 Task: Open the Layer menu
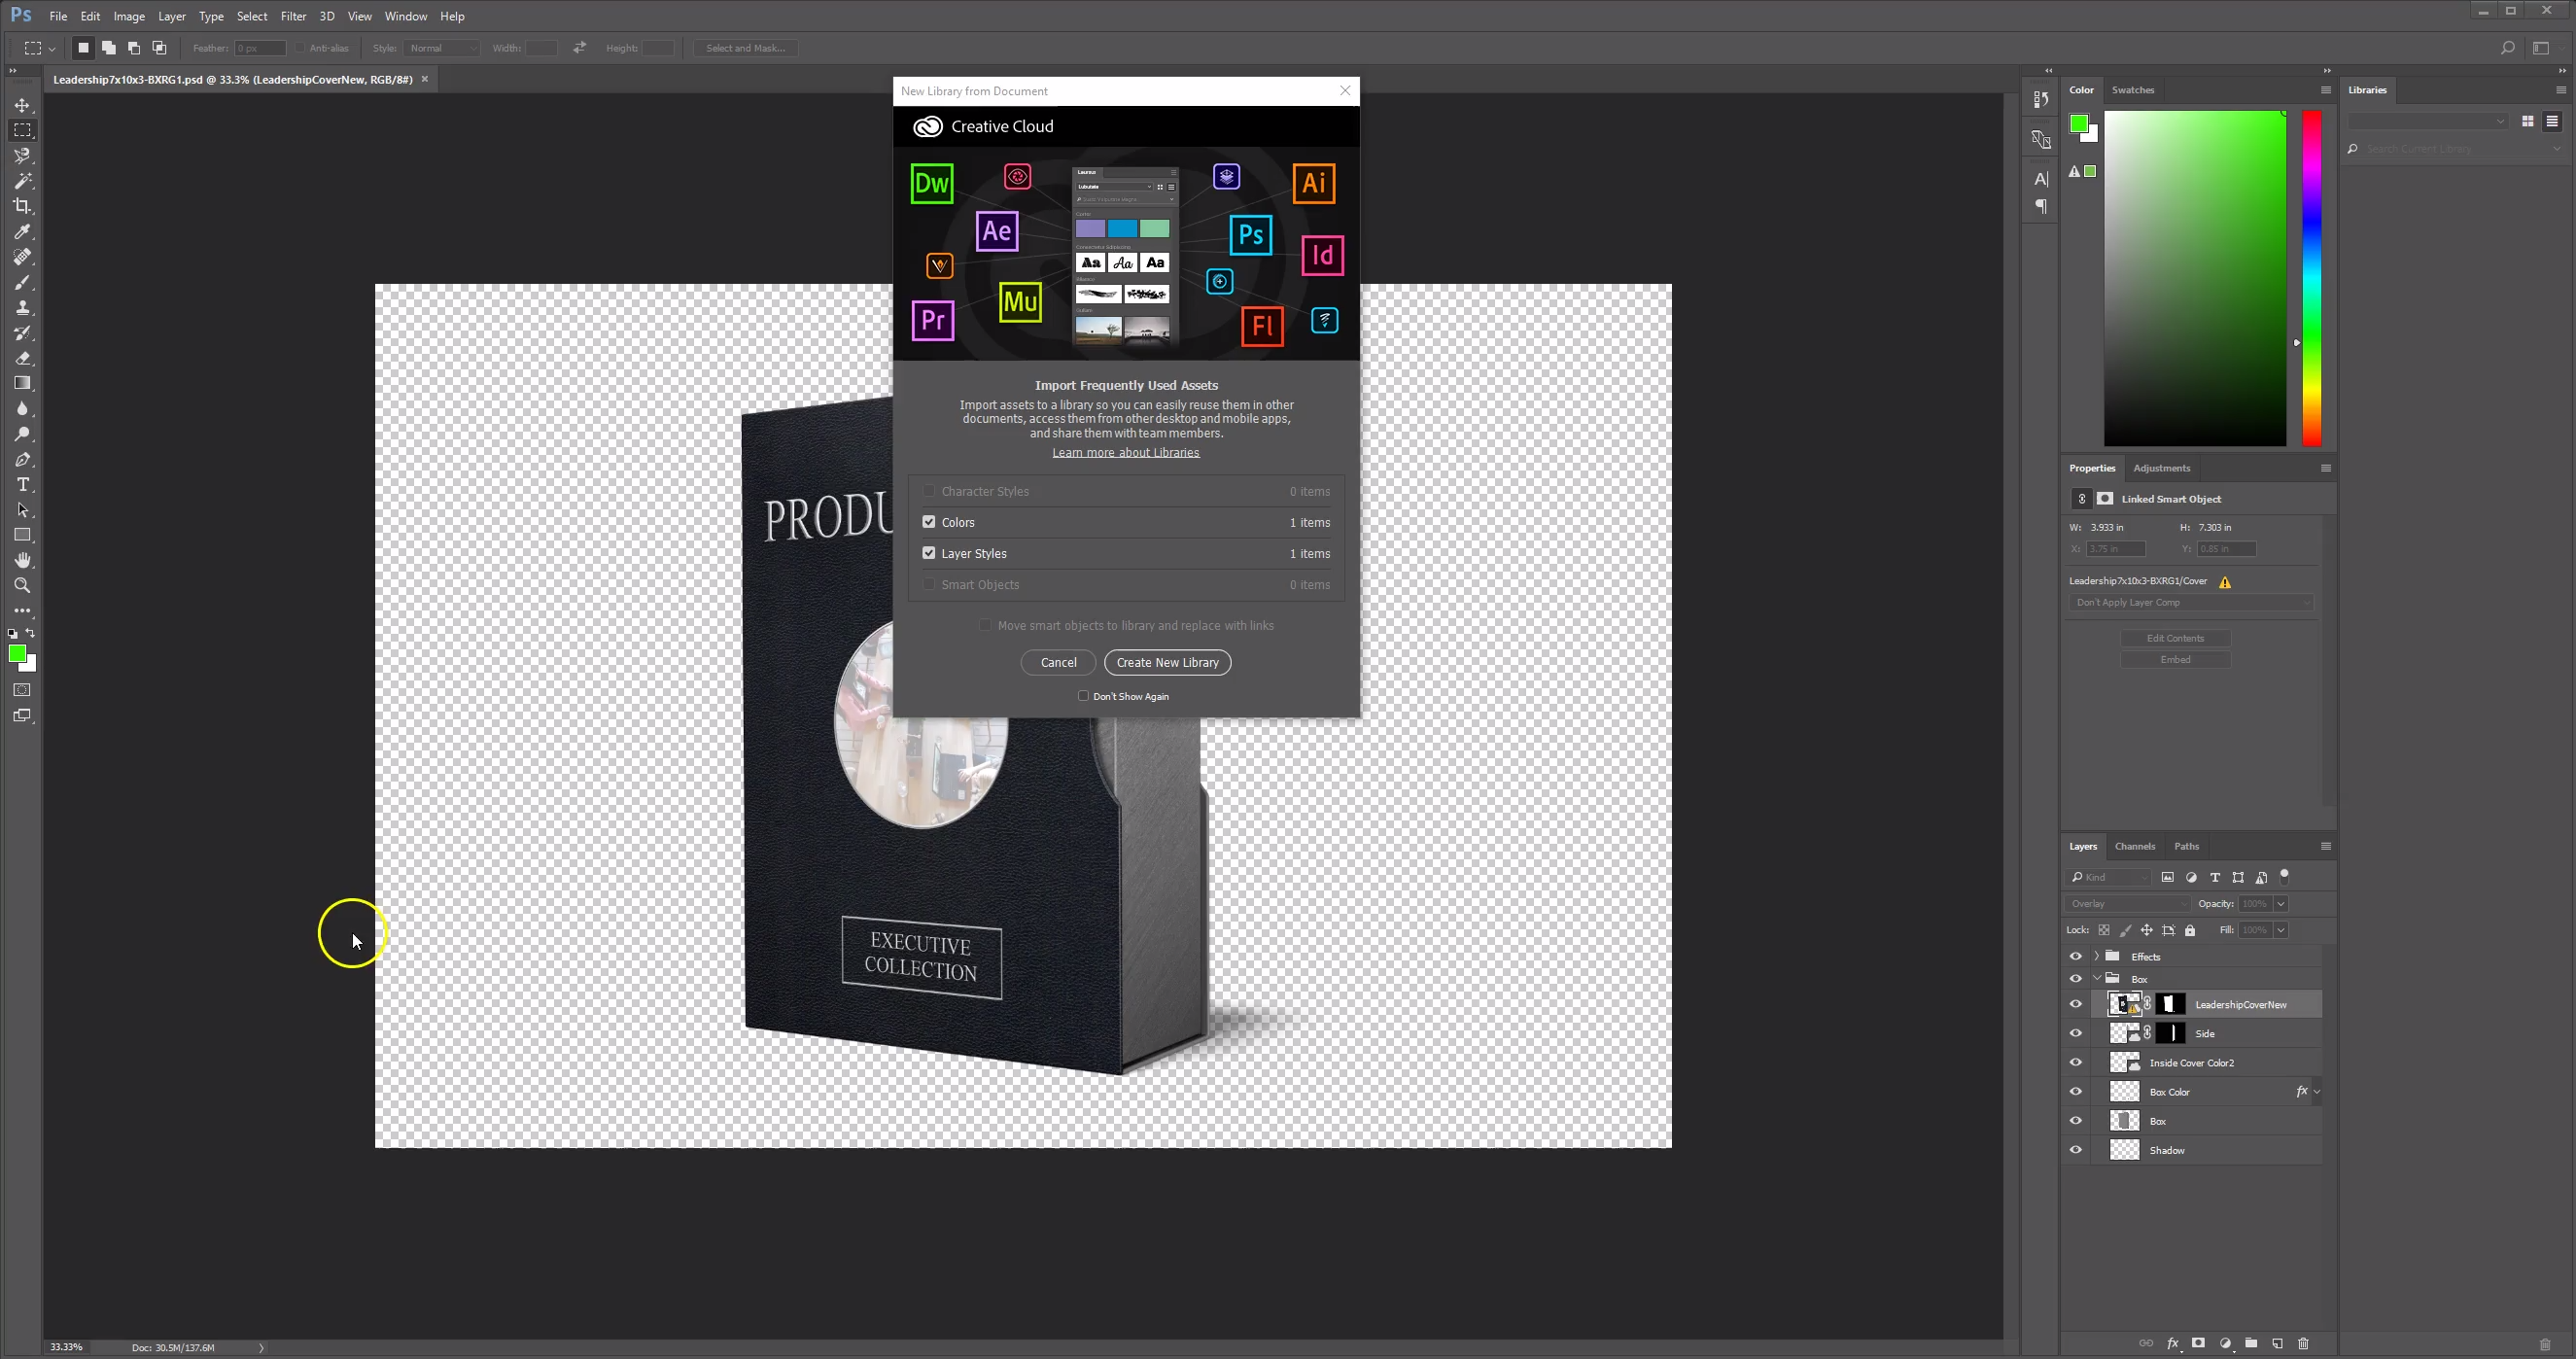pos(172,16)
